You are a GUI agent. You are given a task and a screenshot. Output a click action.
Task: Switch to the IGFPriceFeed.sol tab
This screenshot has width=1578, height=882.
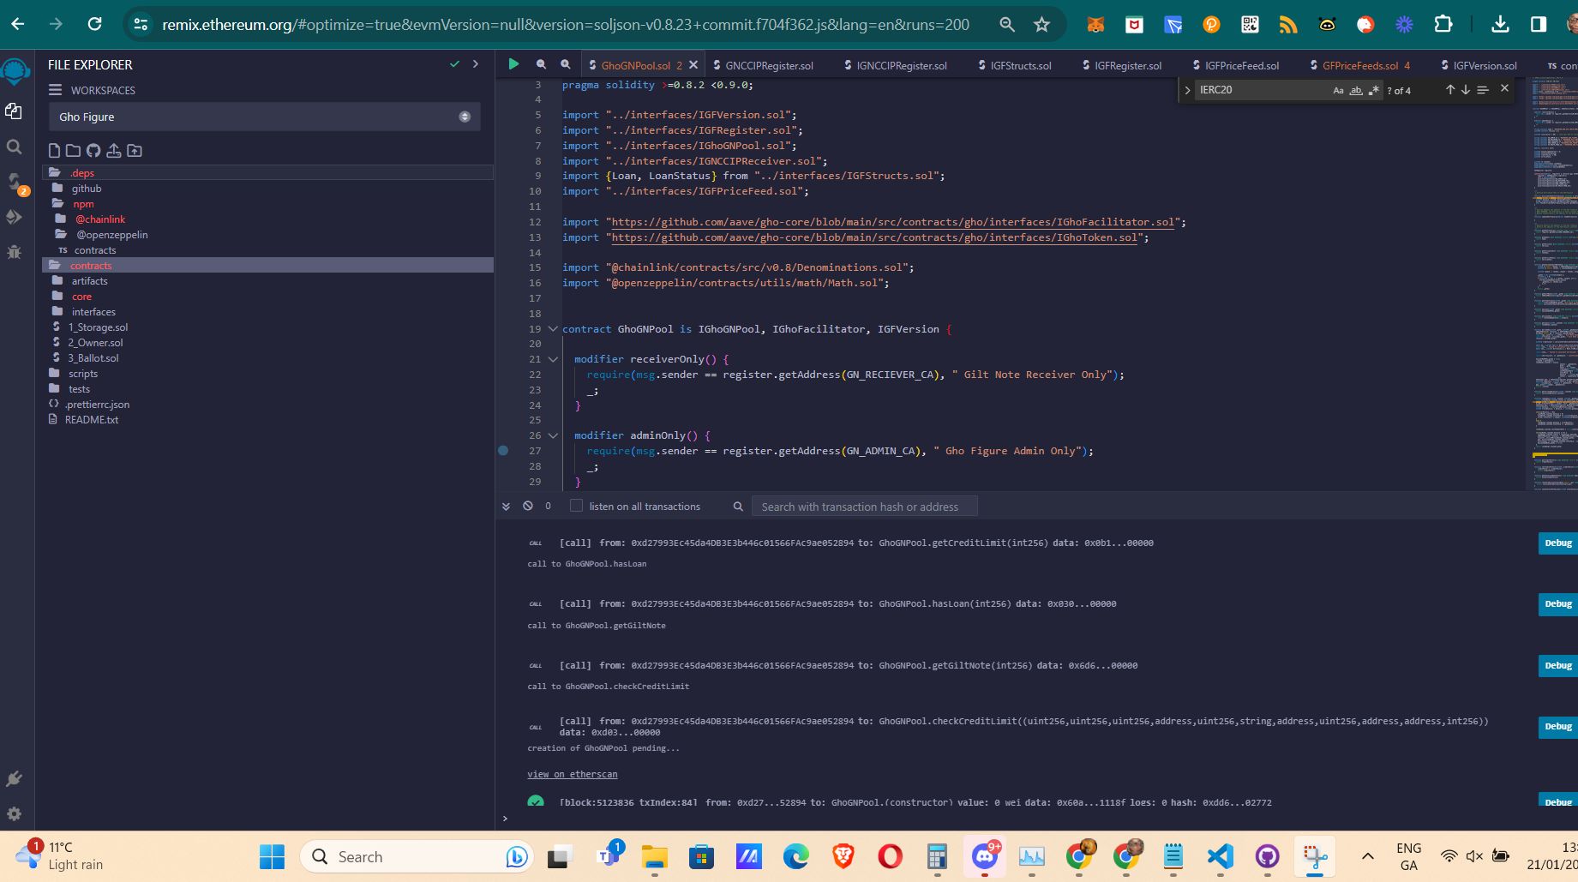[x=1235, y=65]
